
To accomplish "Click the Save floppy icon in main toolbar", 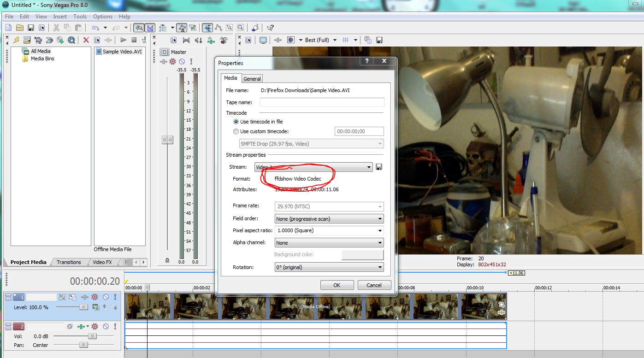I will point(31,28).
